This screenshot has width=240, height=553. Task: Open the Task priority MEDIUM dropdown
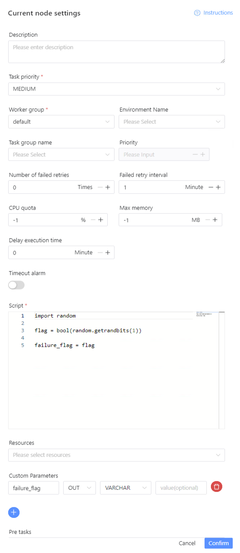point(116,89)
